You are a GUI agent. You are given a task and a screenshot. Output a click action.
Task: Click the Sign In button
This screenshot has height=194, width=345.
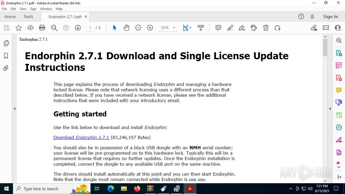[330, 17]
